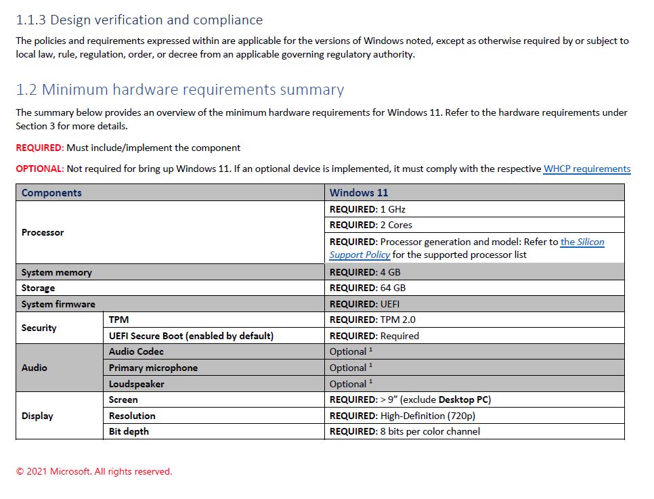
Task: Click the 8 bits per color channel cell
Action: coord(474,431)
